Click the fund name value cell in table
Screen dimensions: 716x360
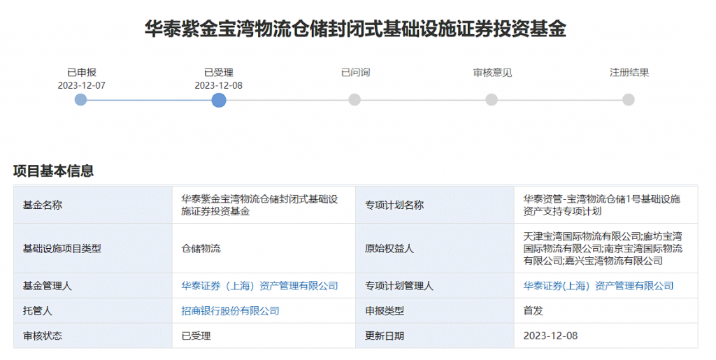tap(264, 205)
